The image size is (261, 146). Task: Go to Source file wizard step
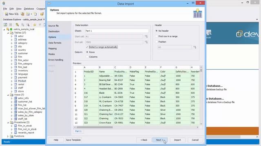53,26
